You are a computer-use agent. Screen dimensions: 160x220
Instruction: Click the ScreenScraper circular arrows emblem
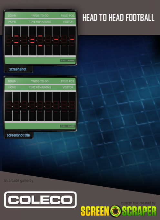coord(115,211)
